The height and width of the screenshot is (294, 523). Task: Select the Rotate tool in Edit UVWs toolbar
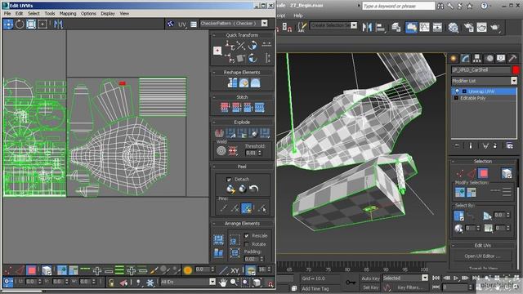pyautogui.click(x=20, y=24)
